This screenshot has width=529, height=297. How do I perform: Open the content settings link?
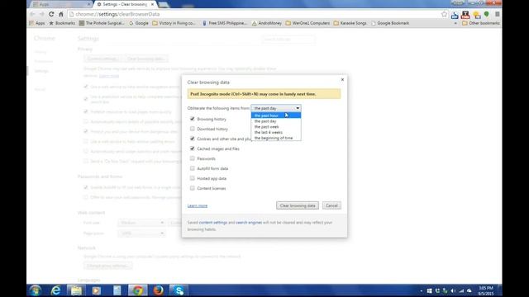pyautogui.click(x=213, y=223)
